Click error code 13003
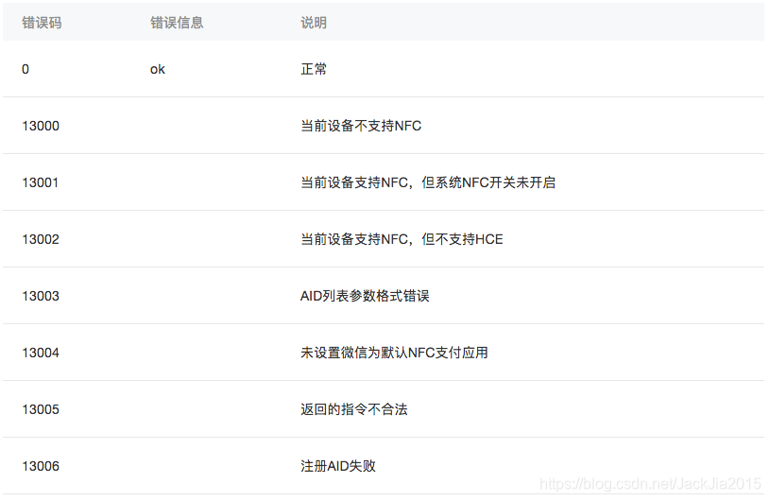 click(41, 296)
